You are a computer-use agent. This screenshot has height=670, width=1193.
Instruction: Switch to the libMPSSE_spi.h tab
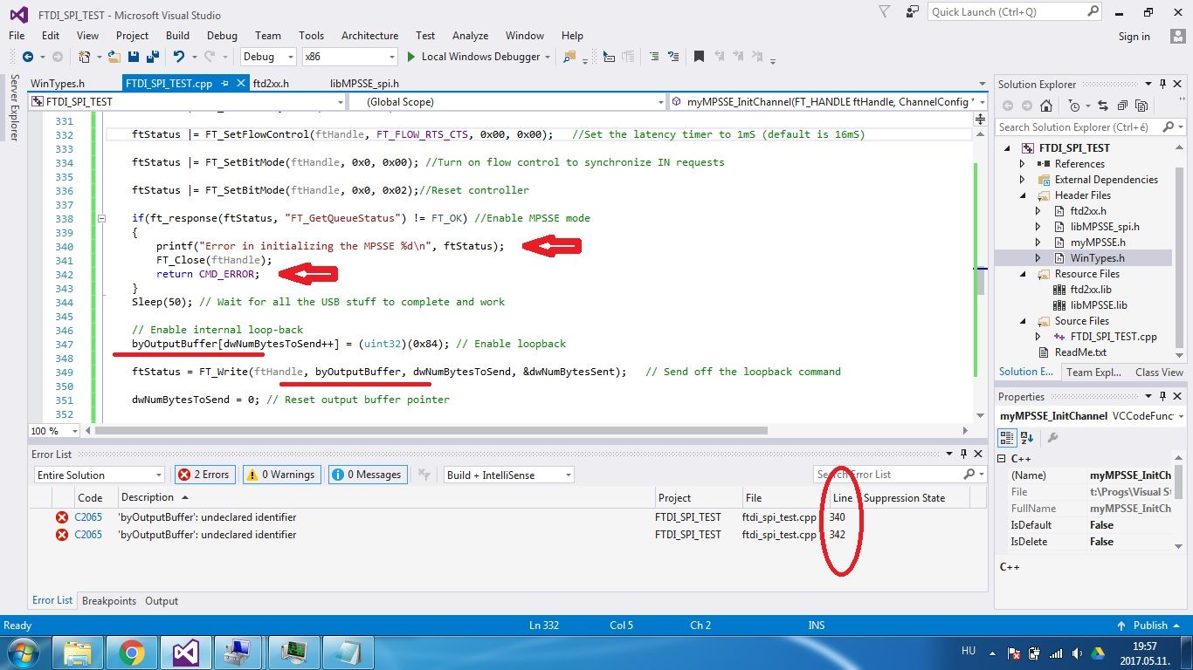click(364, 84)
